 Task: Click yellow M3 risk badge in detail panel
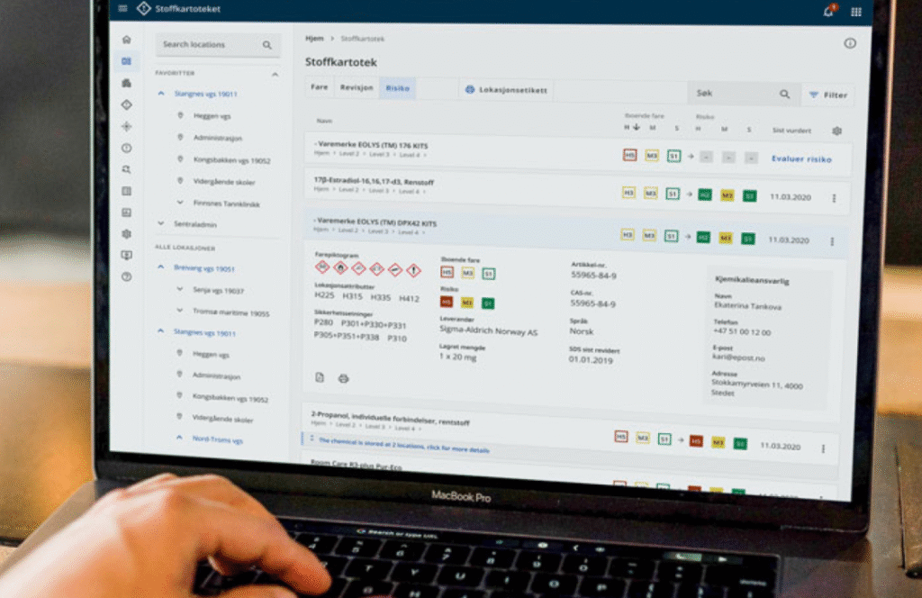coord(467,303)
